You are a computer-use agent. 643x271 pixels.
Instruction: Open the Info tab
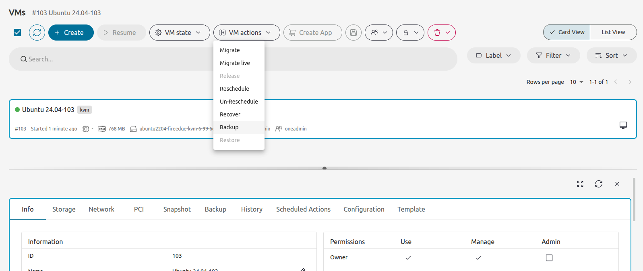pos(28,209)
